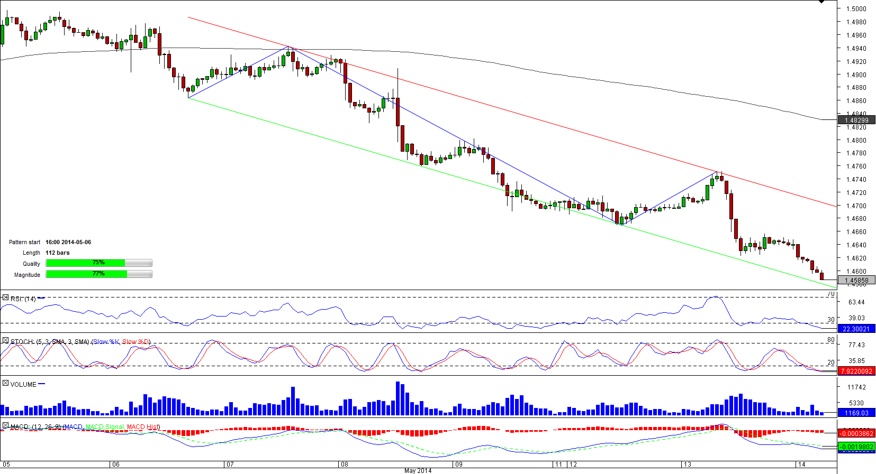This screenshot has width=876, height=474.
Task: Click the 'MACD (12, 26, 9)' title
Action: click(35, 427)
